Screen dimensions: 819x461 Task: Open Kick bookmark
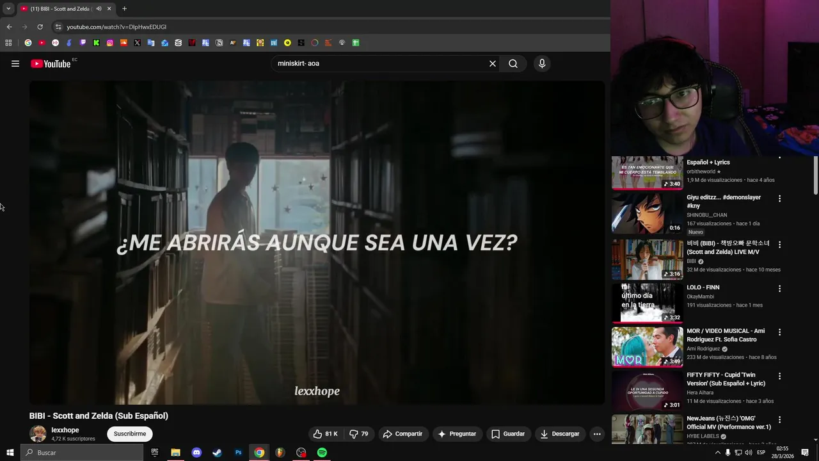tap(96, 43)
